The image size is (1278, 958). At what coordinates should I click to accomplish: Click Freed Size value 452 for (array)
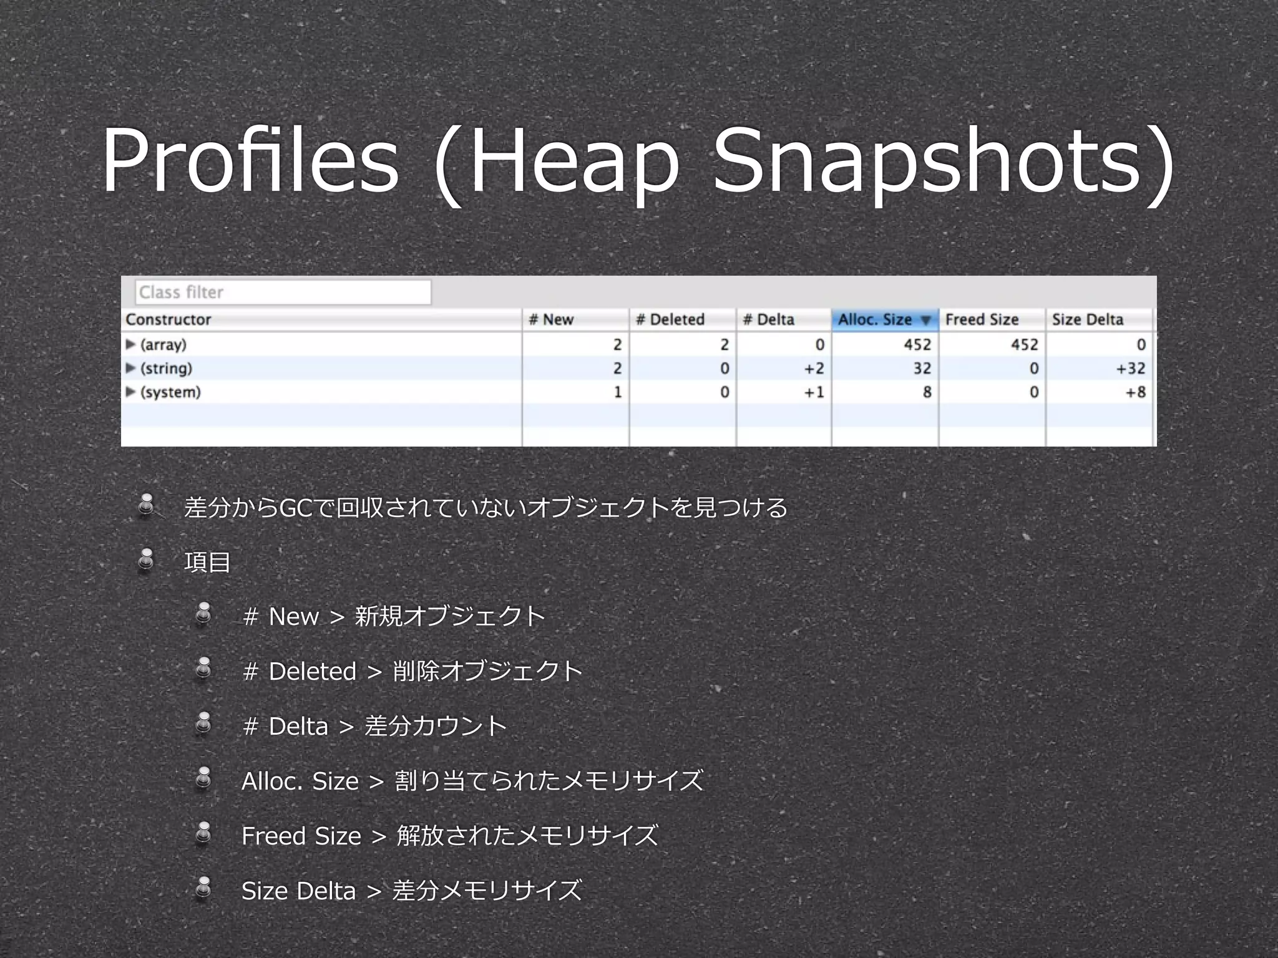click(x=1025, y=344)
